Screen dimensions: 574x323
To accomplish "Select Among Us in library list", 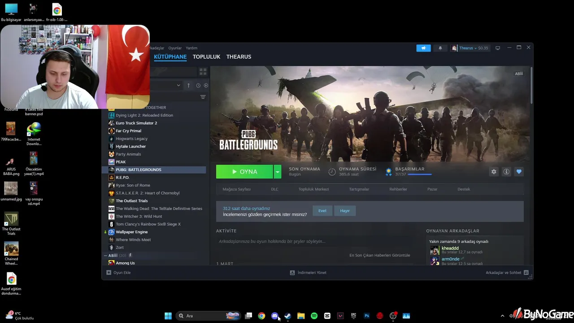I will click(125, 263).
